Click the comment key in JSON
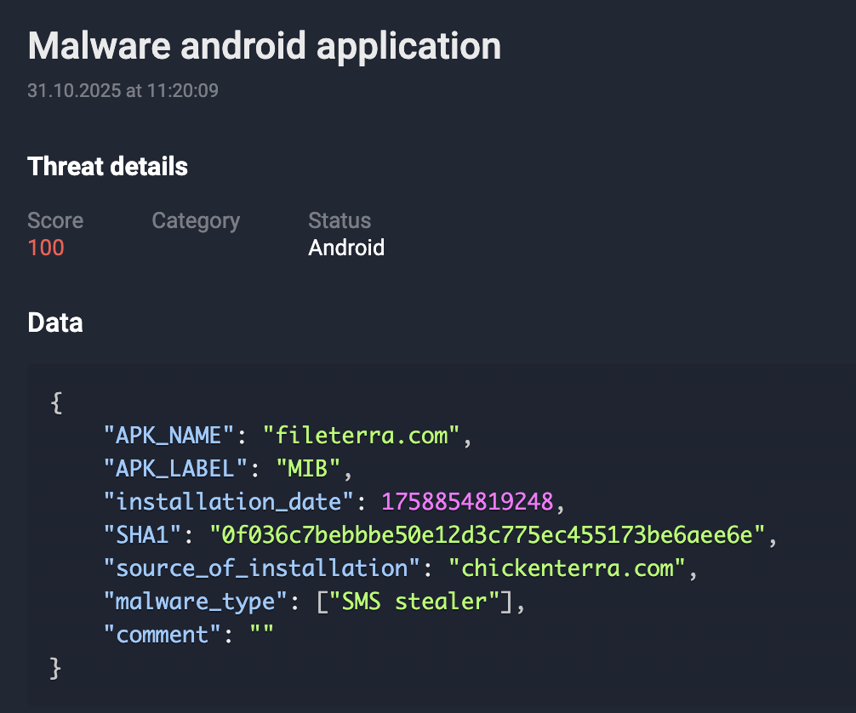This screenshot has width=856, height=713. click(x=161, y=635)
